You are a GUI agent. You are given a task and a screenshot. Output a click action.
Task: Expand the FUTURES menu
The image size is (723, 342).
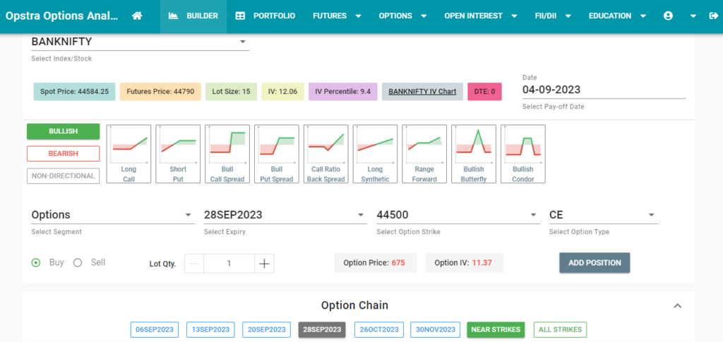(337, 16)
